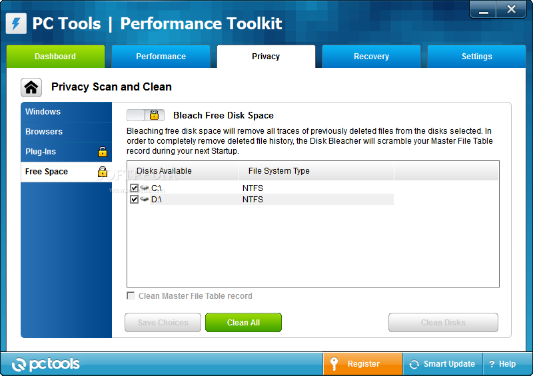The width and height of the screenshot is (533, 376).
Task: Sort by Disks Available column header
Action: [183, 171]
